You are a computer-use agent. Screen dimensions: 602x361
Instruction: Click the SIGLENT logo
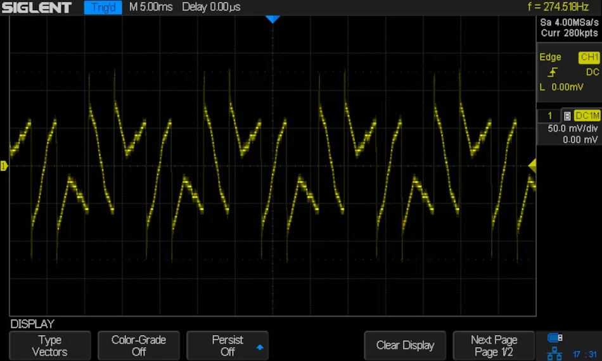[x=37, y=8]
